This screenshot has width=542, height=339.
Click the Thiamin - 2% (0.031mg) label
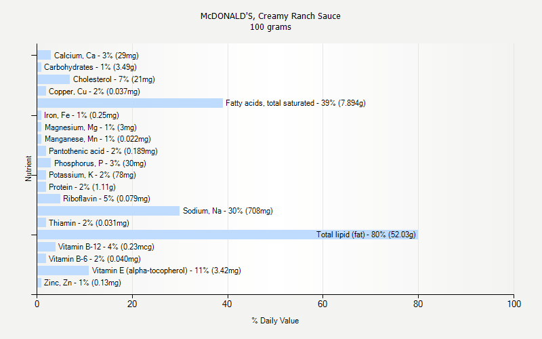(x=89, y=223)
